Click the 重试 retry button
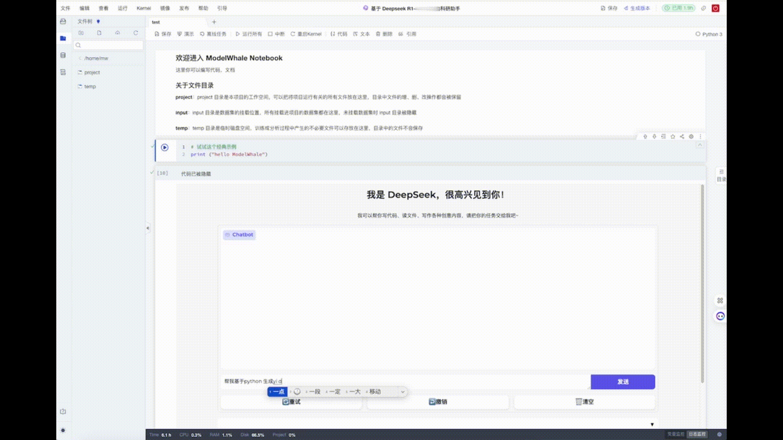 [x=292, y=402]
